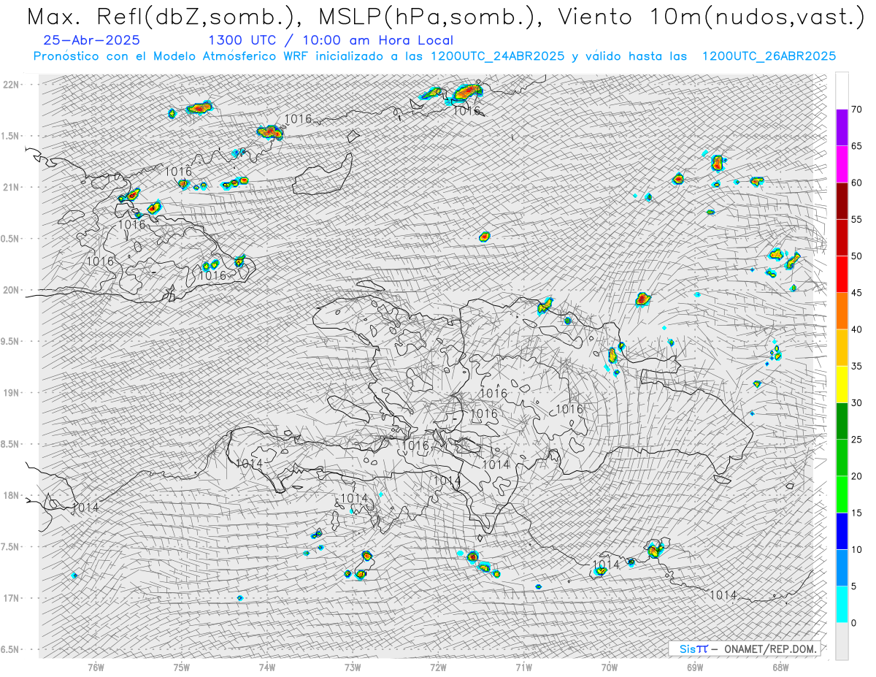Viewport: 876px width, 677px height.
Task: Click the '25' label on the color scale
Action: click(856, 440)
